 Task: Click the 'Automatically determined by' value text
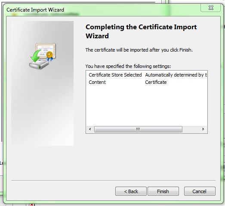click(176, 75)
